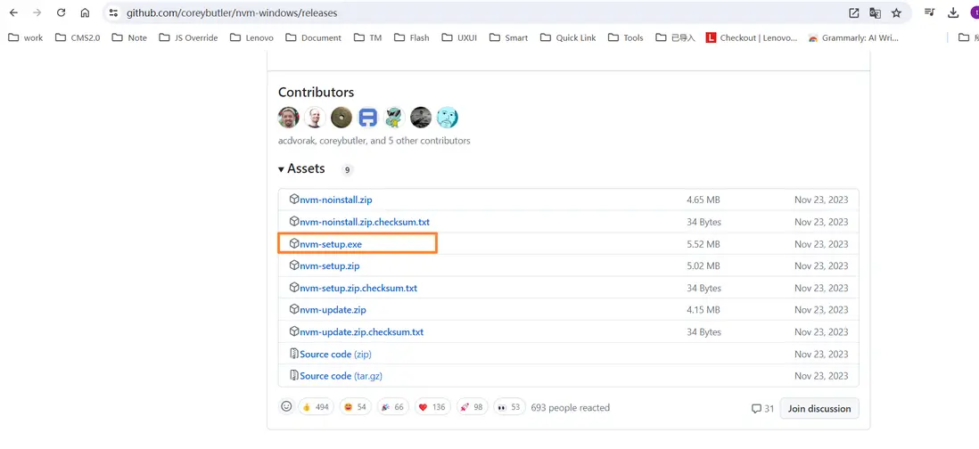
Task: Open the browser downloads icon
Action: [953, 12]
